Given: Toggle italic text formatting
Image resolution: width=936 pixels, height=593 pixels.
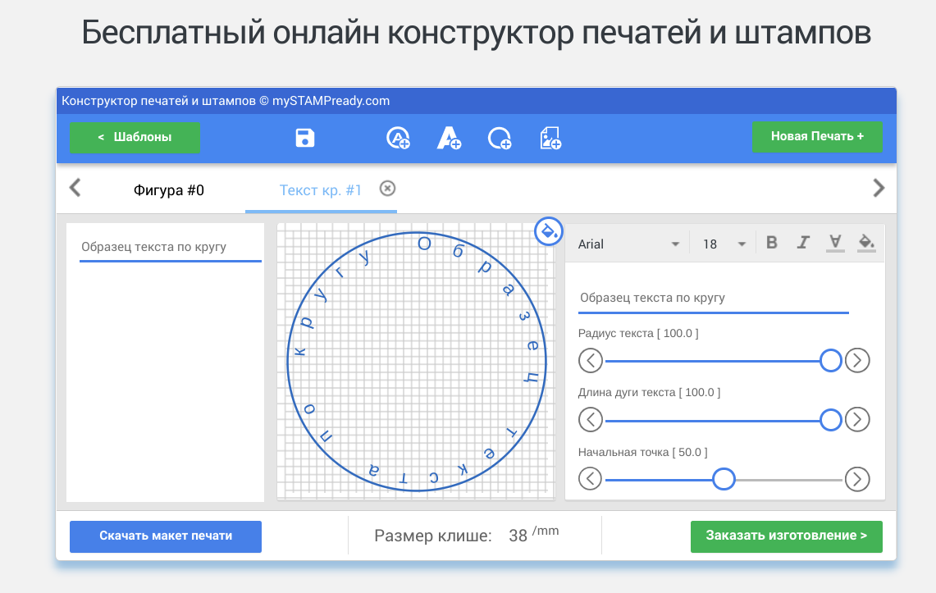Looking at the screenshot, I should click(803, 242).
